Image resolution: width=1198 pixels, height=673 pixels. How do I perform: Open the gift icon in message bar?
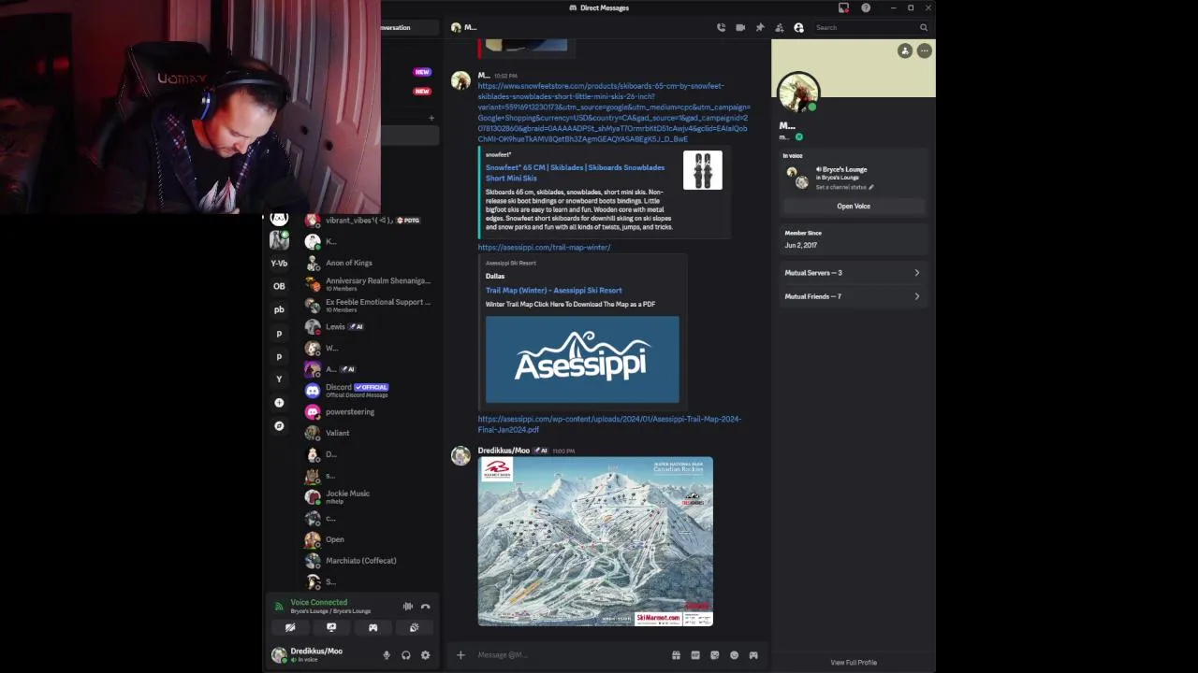click(x=676, y=655)
